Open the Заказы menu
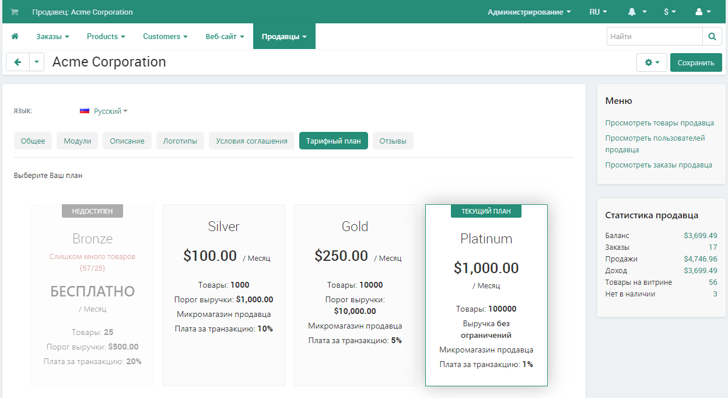Image resolution: width=728 pixels, height=398 pixels. tap(52, 36)
